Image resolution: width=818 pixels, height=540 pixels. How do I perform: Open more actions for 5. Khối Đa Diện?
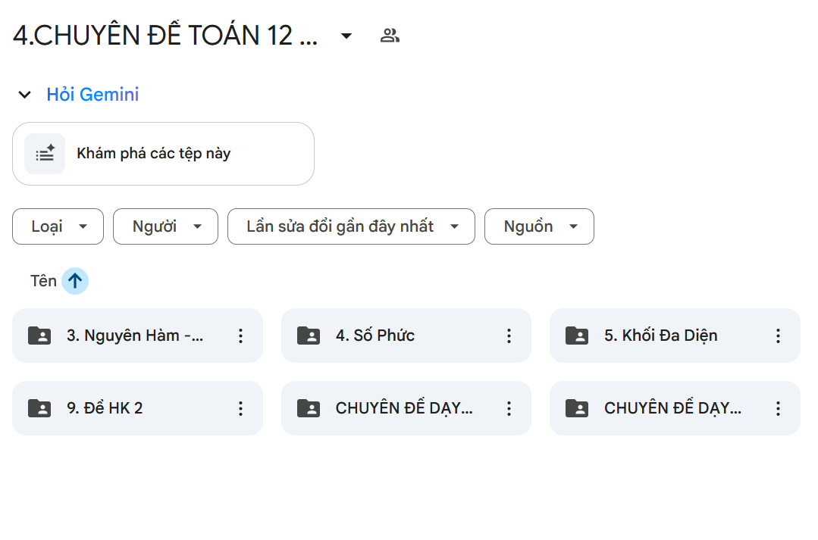(x=778, y=336)
